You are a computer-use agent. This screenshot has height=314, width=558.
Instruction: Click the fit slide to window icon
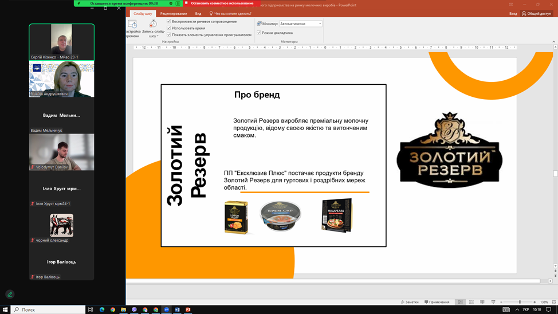(x=554, y=302)
